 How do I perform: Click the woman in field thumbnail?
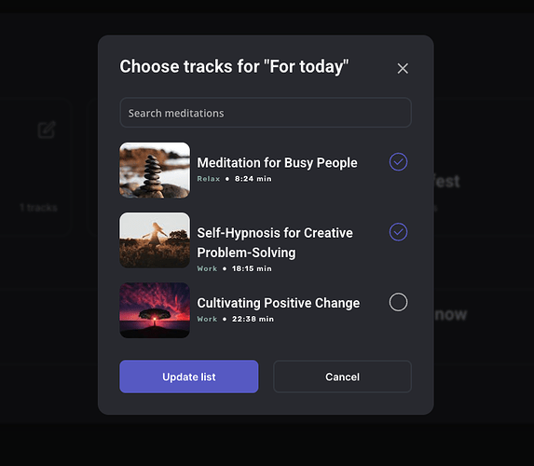click(155, 240)
